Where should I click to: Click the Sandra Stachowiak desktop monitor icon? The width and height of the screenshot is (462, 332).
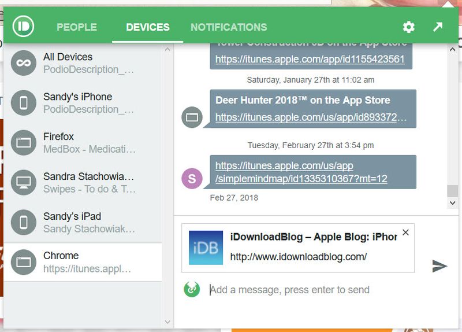(x=24, y=182)
